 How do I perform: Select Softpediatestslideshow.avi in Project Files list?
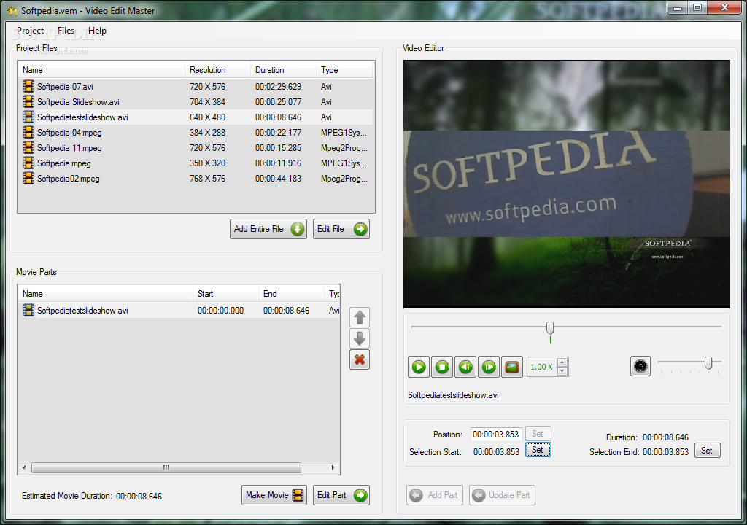(x=196, y=117)
